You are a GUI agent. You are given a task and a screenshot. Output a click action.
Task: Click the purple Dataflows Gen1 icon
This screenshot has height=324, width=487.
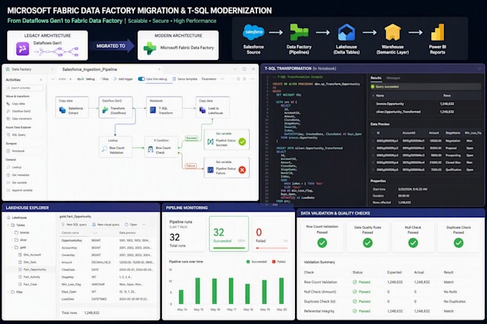[23, 49]
